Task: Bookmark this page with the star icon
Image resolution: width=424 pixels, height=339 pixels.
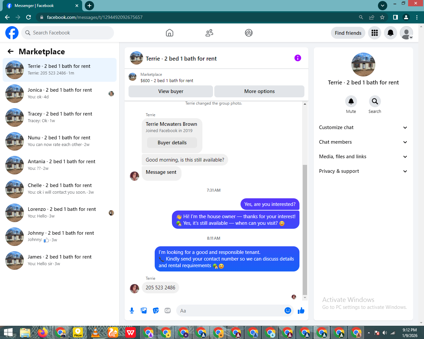Action: (x=382, y=17)
